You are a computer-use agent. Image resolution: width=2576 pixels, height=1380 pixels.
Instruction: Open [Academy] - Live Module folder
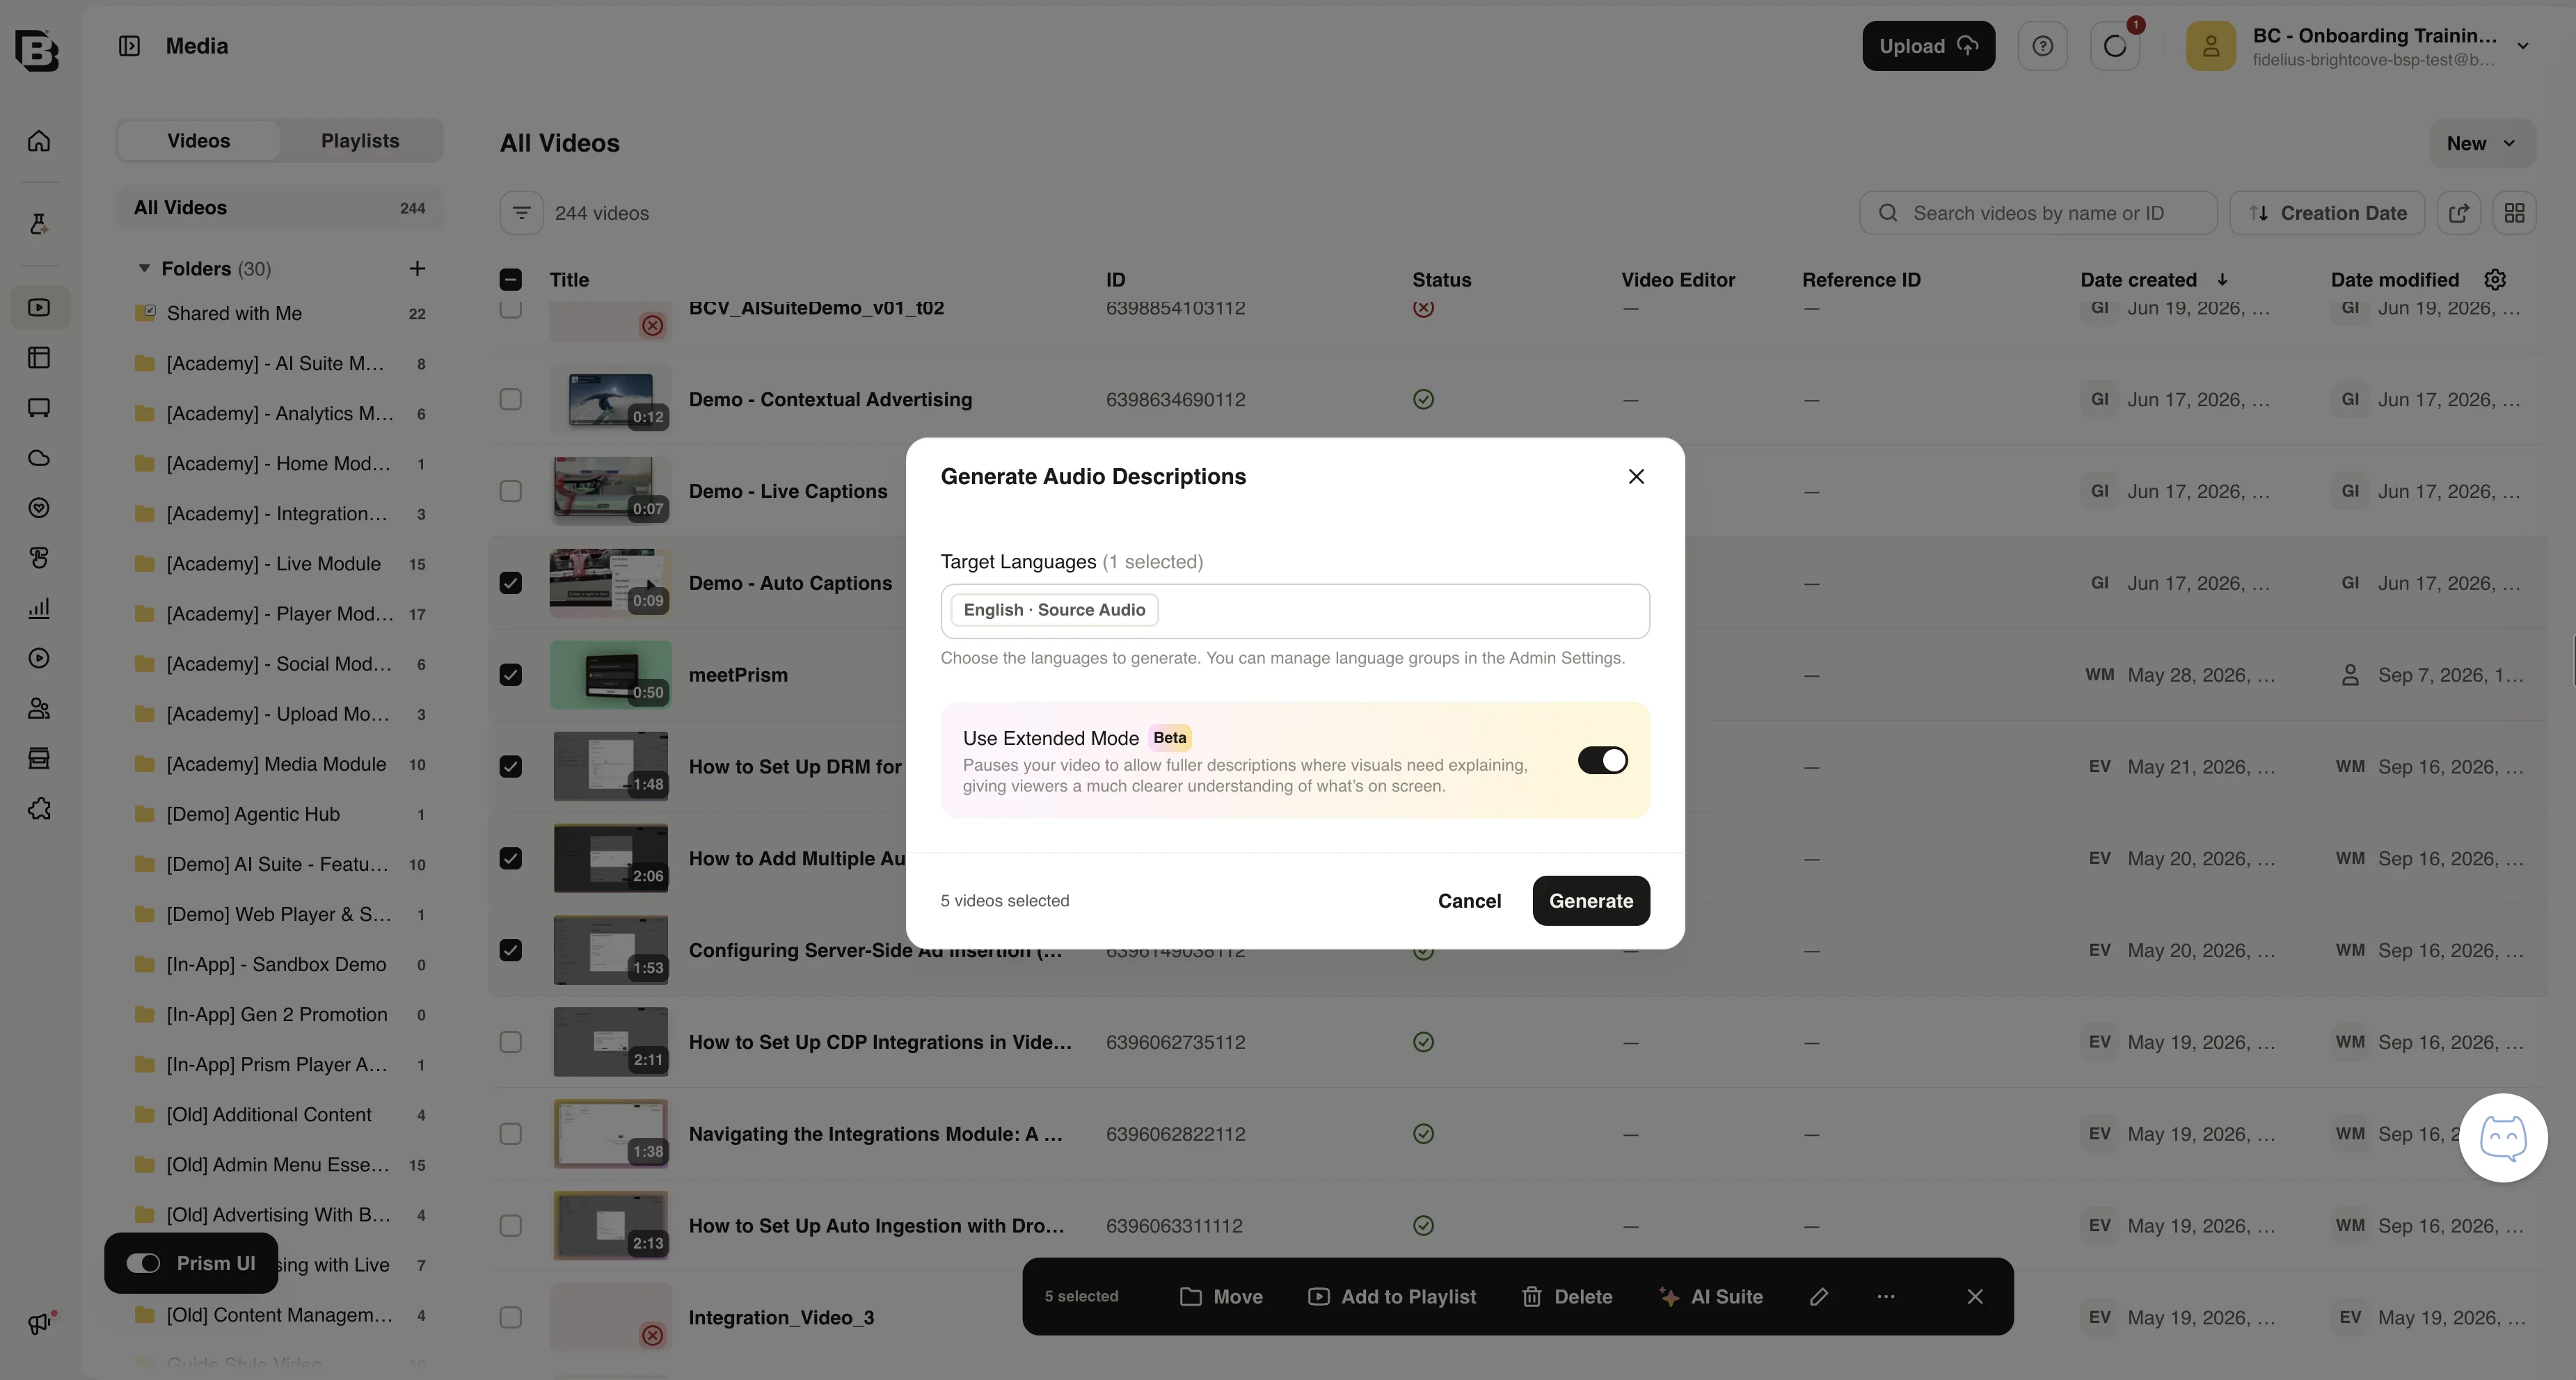(x=280, y=563)
